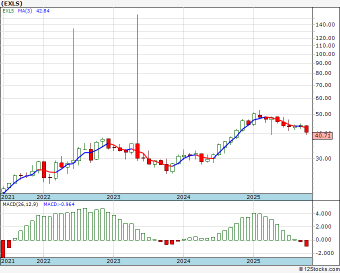This screenshot has width=340, height=273.
Task: Click 2023 on the price chart timeline
Action: [113, 197]
